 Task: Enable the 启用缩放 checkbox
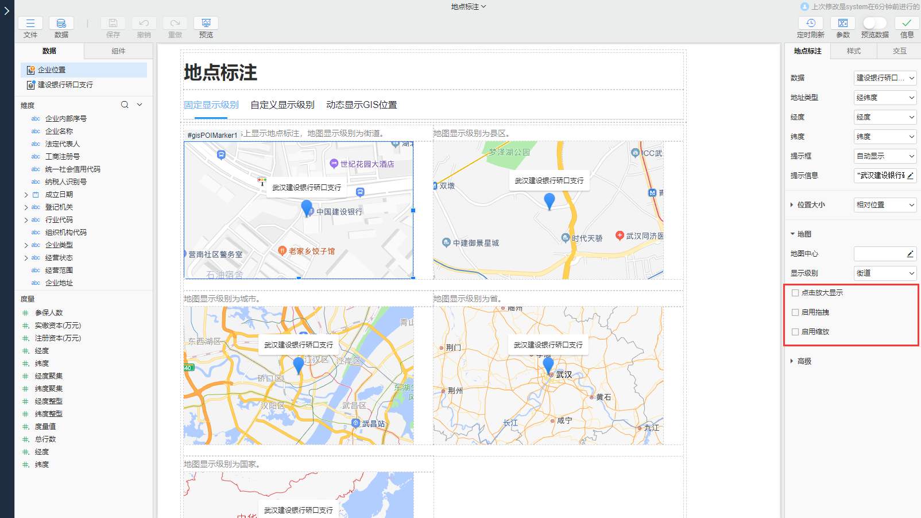pos(795,331)
